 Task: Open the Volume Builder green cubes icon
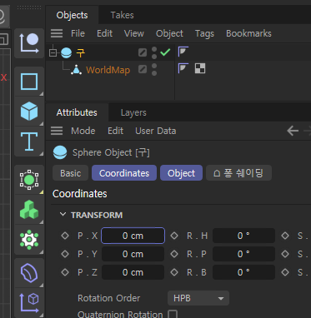pos(29,210)
